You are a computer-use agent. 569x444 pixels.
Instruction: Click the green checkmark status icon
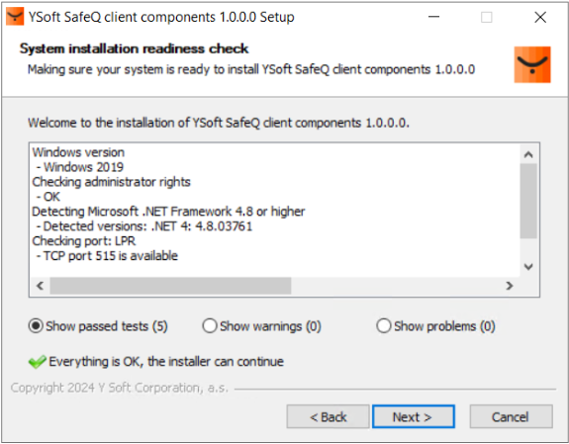37,362
